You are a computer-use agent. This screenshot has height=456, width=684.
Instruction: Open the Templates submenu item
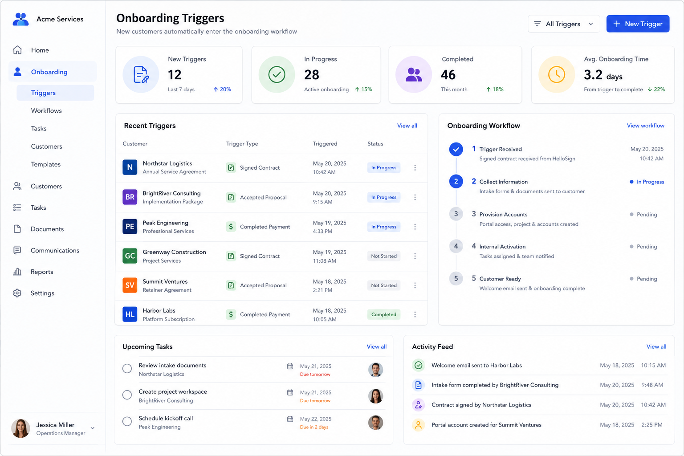click(46, 164)
